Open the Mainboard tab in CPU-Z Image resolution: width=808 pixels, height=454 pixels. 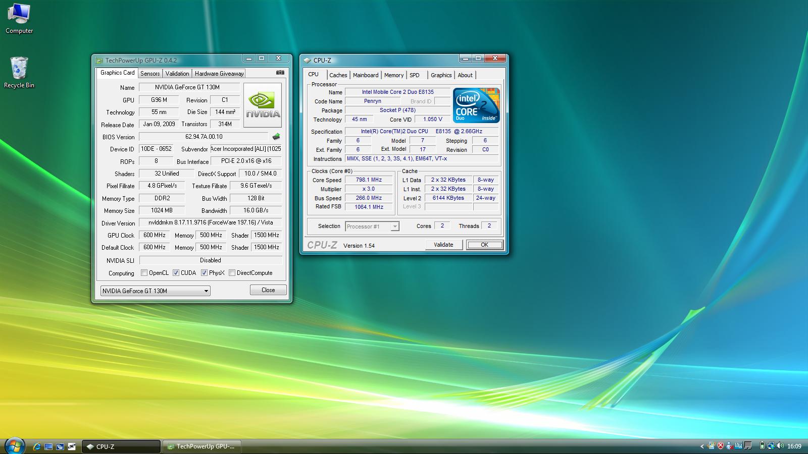(x=366, y=75)
